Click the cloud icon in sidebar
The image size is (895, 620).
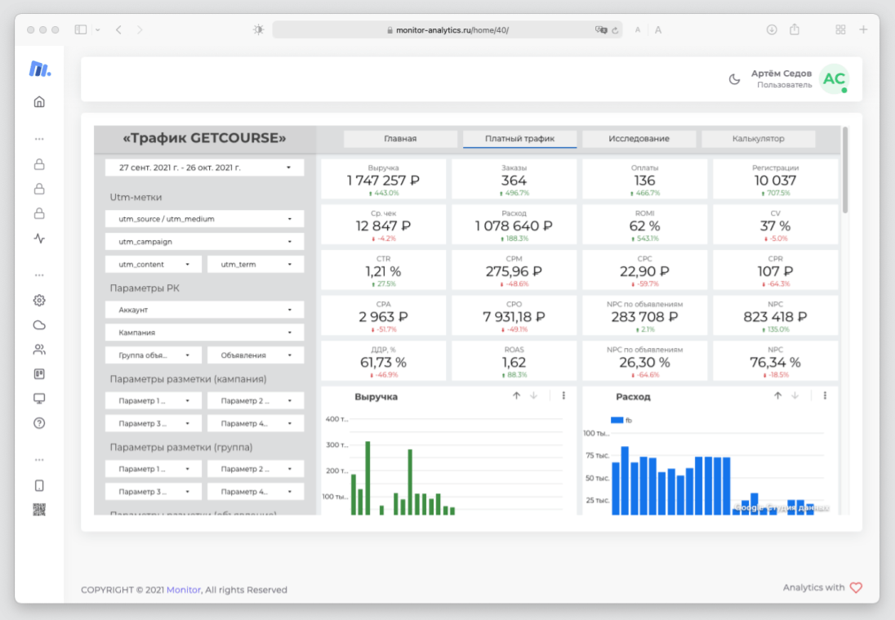pos(39,325)
